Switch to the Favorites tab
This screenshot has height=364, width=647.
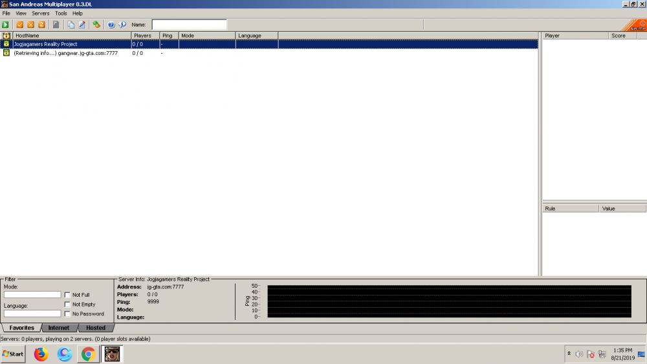click(22, 328)
